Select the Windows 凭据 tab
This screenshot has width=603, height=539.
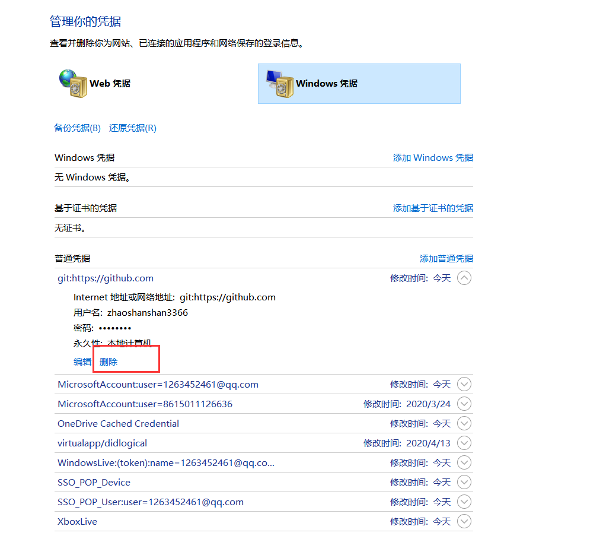click(359, 84)
